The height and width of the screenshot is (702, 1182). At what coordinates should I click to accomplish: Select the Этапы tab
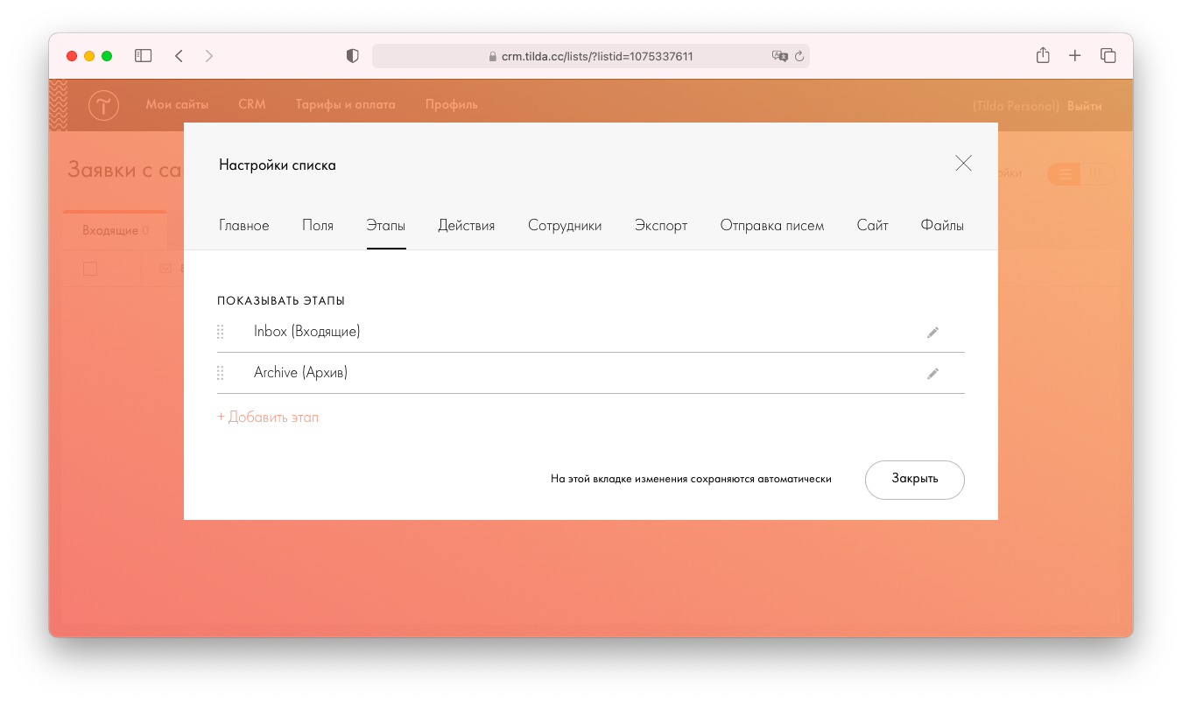[x=386, y=226]
